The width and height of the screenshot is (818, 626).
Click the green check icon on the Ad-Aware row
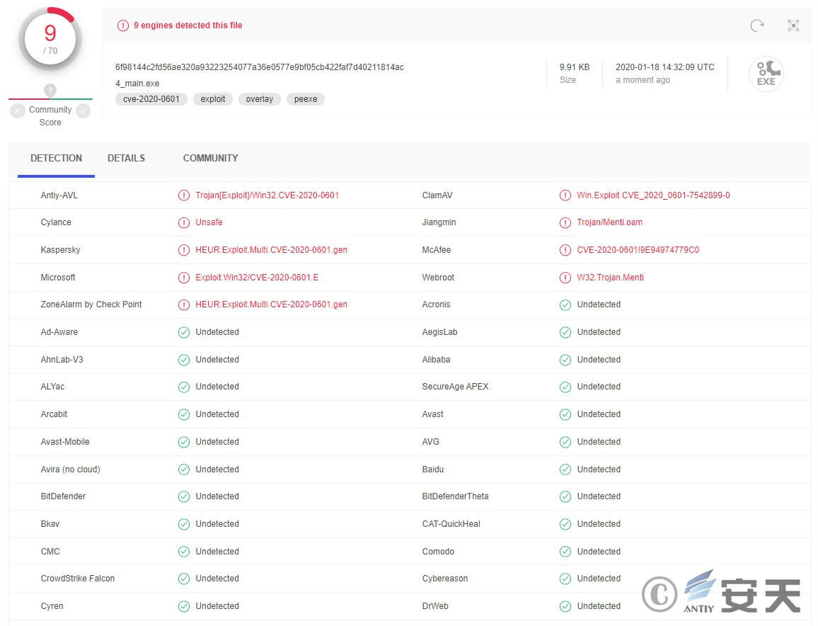184,332
